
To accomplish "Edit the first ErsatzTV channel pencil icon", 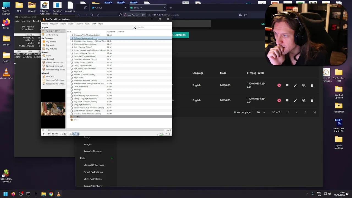I will click(296, 85).
